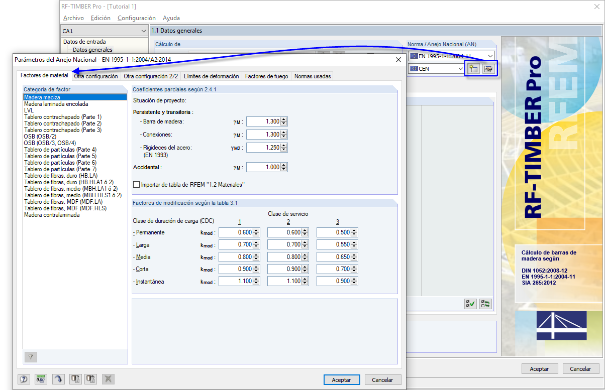Switch to the Factores de fuego tab
Viewport: 605px width, 390px height.
click(266, 76)
